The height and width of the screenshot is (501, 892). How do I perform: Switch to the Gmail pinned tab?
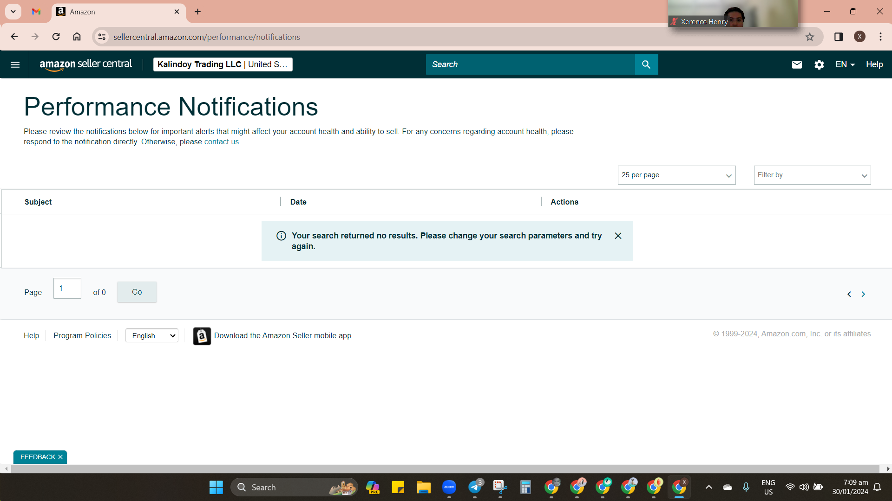(36, 12)
